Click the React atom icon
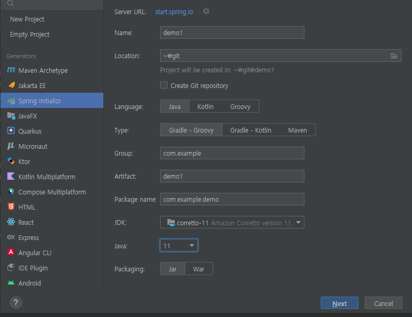The height and width of the screenshot is (317, 412). click(x=11, y=222)
